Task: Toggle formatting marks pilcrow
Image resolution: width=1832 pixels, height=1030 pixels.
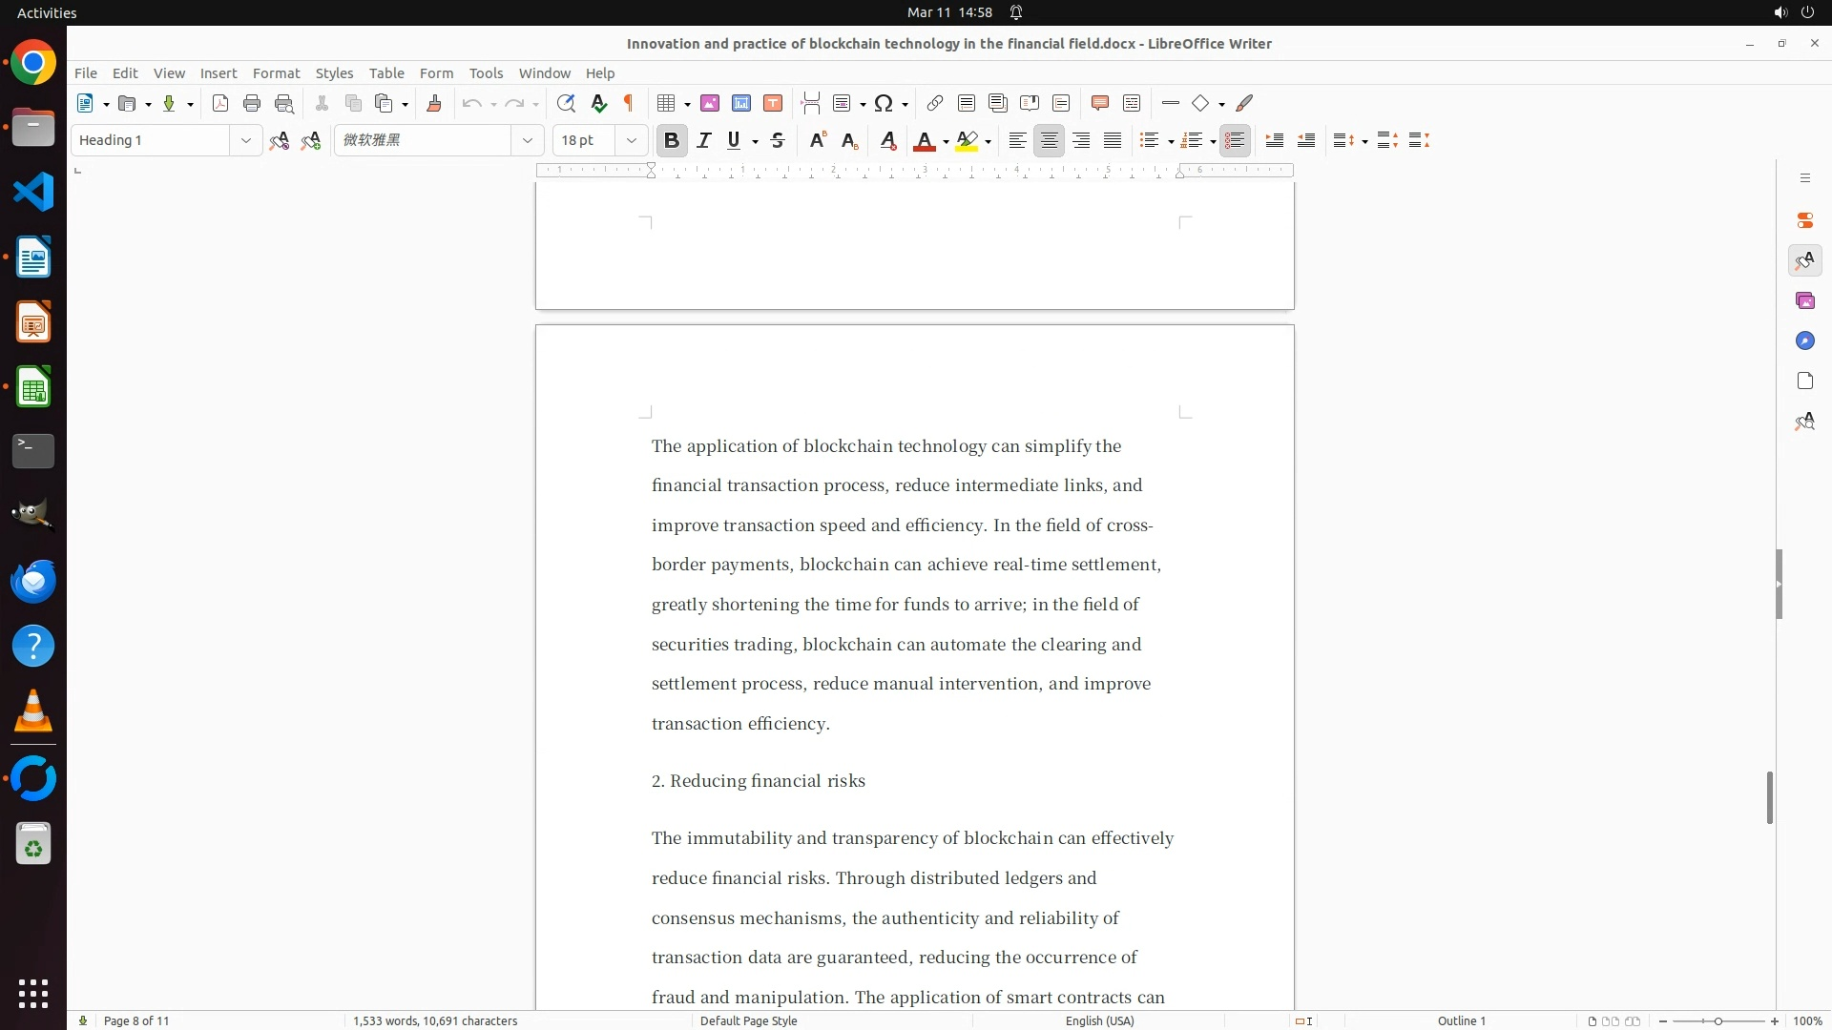Action: coord(629,104)
